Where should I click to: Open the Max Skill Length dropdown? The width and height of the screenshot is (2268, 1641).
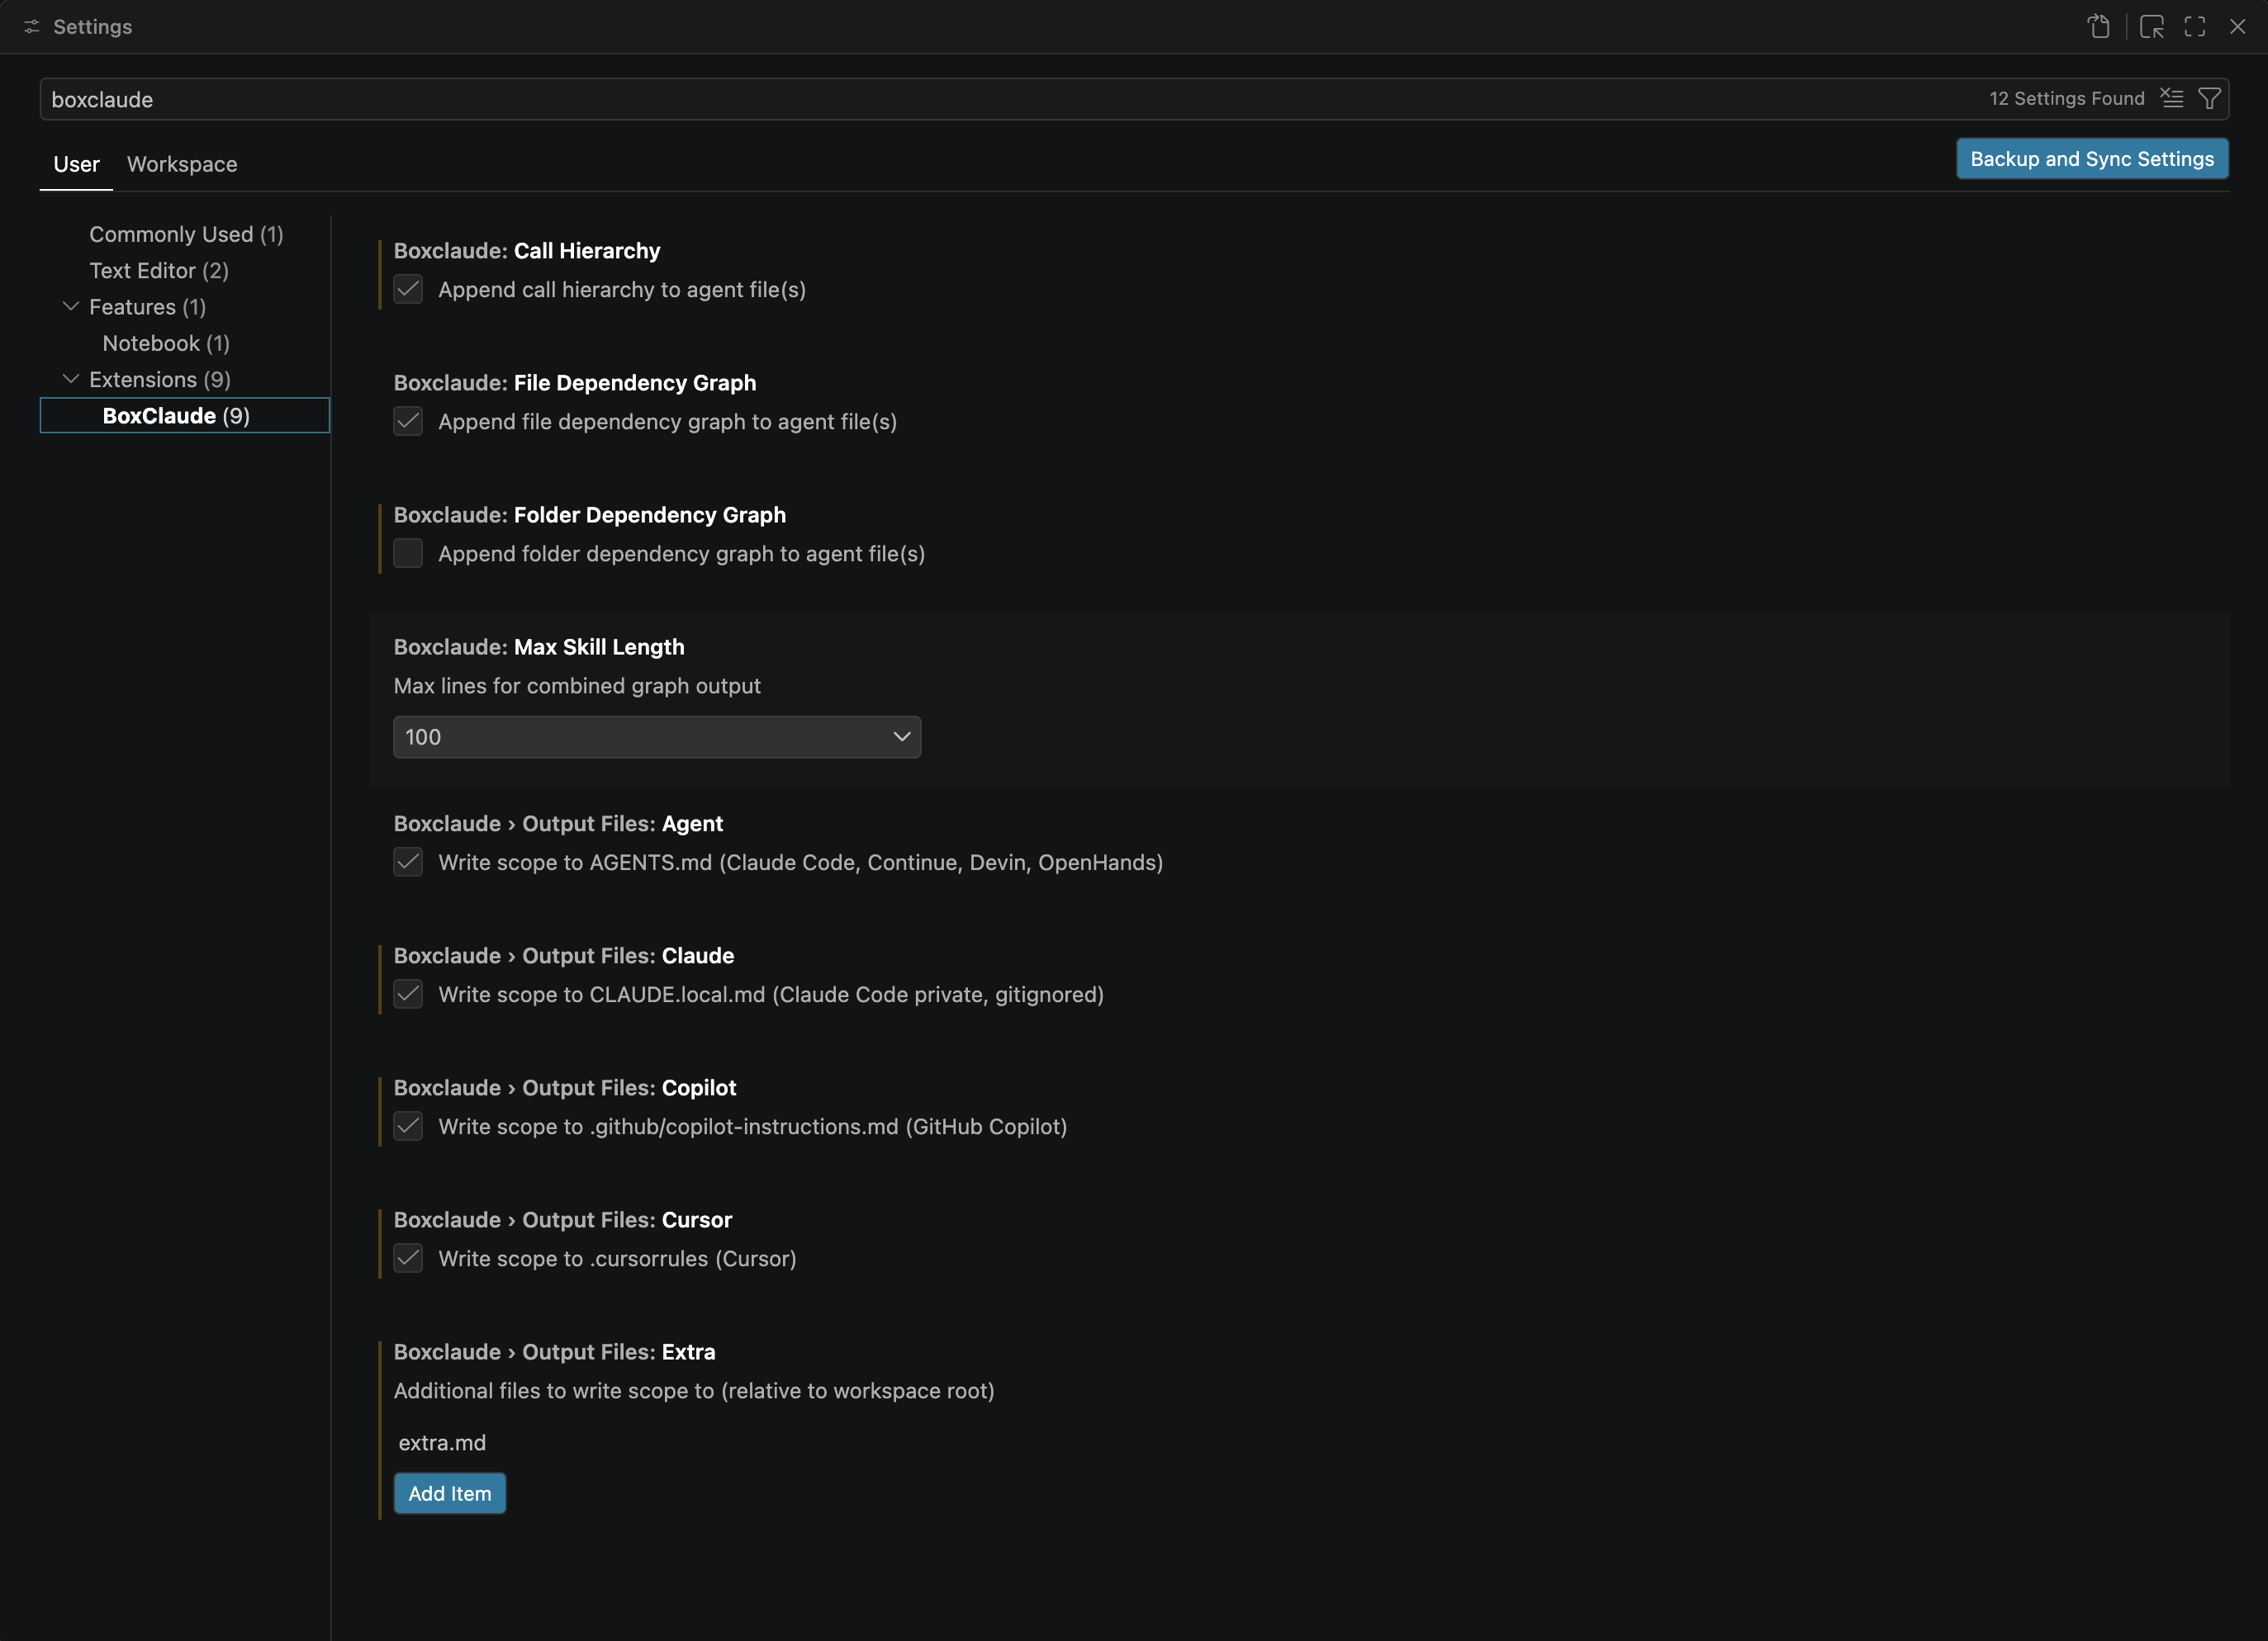pyautogui.click(x=657, y=736)
